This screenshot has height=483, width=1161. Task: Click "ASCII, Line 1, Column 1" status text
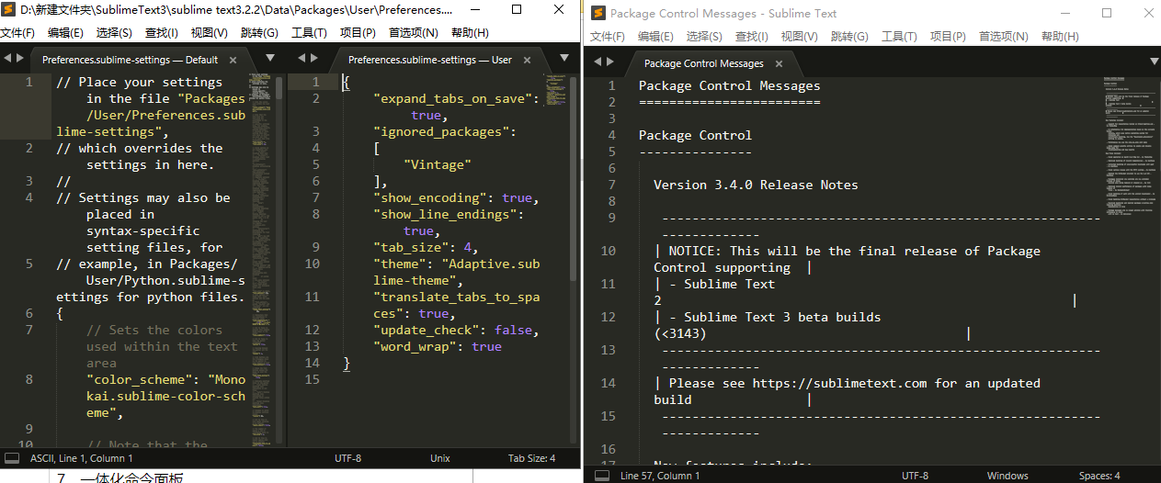click(x=82, y=457)
